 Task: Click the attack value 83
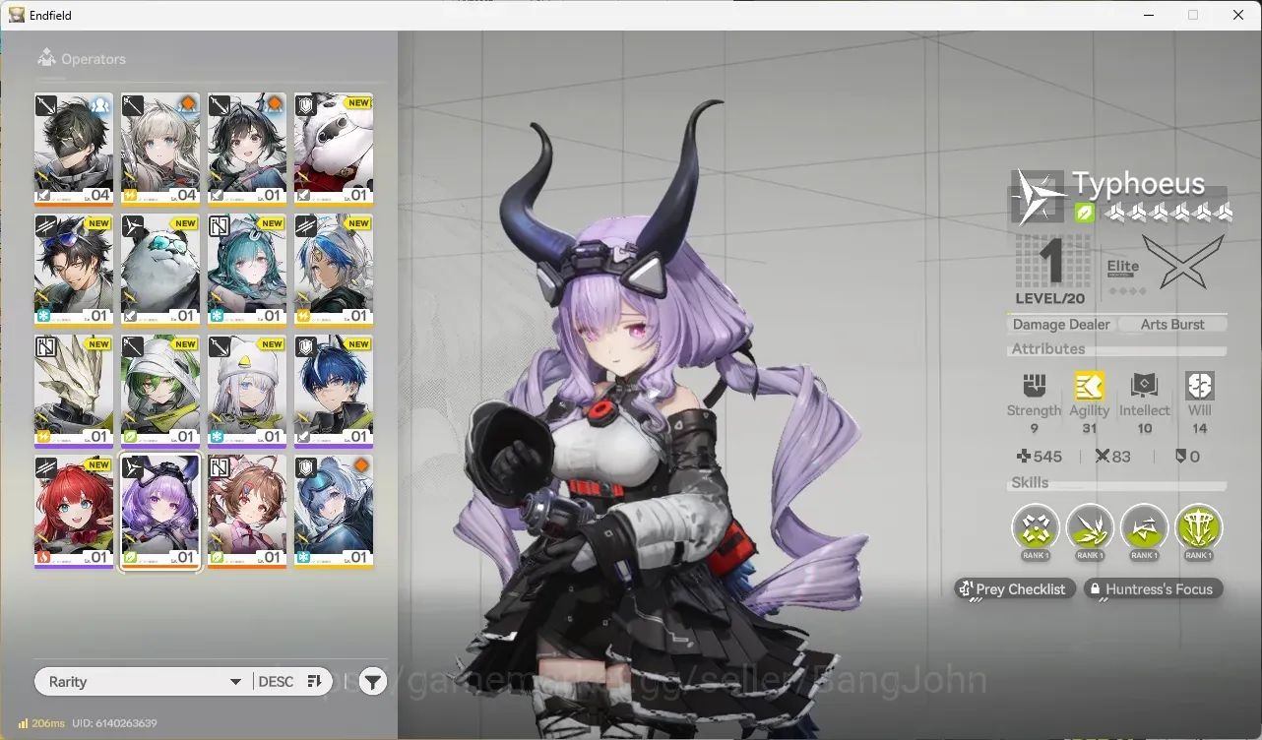[x=1113, y=457]
